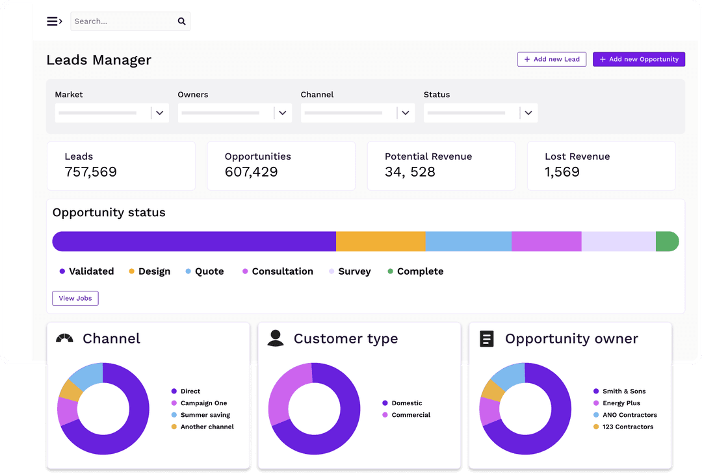Expand the Market filter dropdown
This screenshot has width=702, height=474.
(x=160, y=113)
